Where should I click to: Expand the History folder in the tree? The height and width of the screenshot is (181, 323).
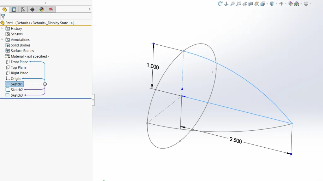[x=2, y=28]
